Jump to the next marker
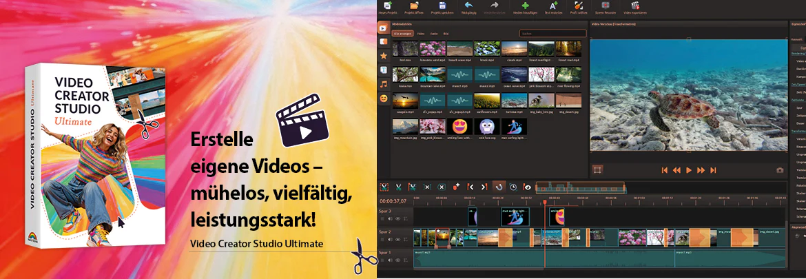The width and height of the screenshot is (806, 279). click(x=484, y=187)
